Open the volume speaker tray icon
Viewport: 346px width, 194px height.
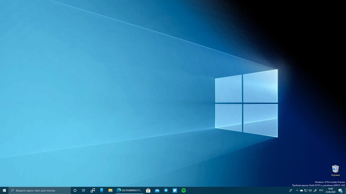click(x=310, y=190)
